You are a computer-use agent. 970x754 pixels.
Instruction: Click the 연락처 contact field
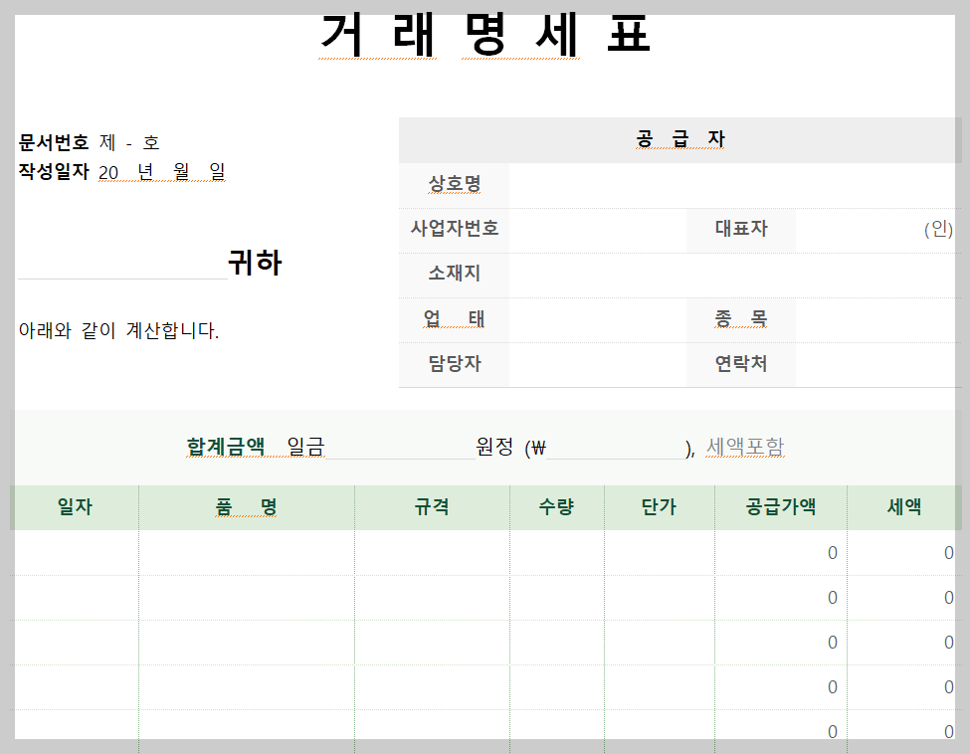875,366
